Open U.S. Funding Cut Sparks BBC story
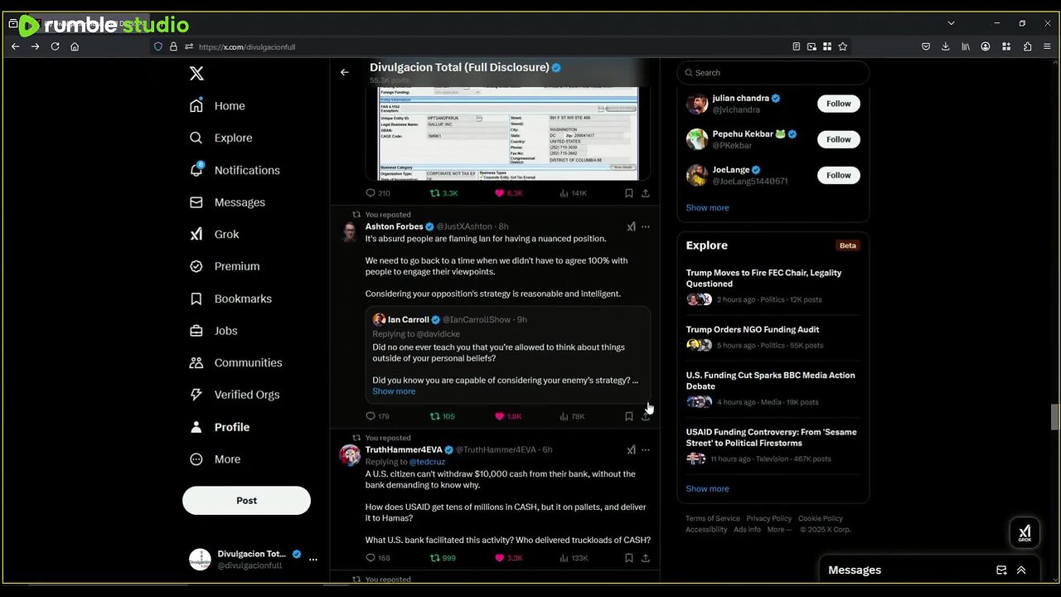 tap(773, 389)
